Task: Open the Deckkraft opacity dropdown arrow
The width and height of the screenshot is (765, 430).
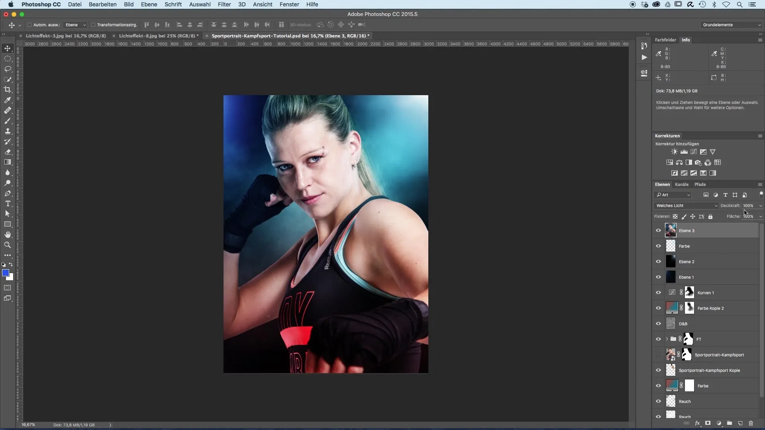Action: pyautogui.click(x=761, y=206)
